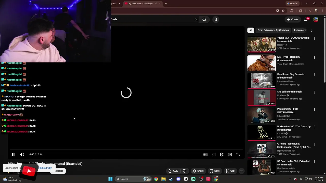This screenshot has width=326, height=183.
Task: Mute the video using the speaker icon
Action: 22,154
